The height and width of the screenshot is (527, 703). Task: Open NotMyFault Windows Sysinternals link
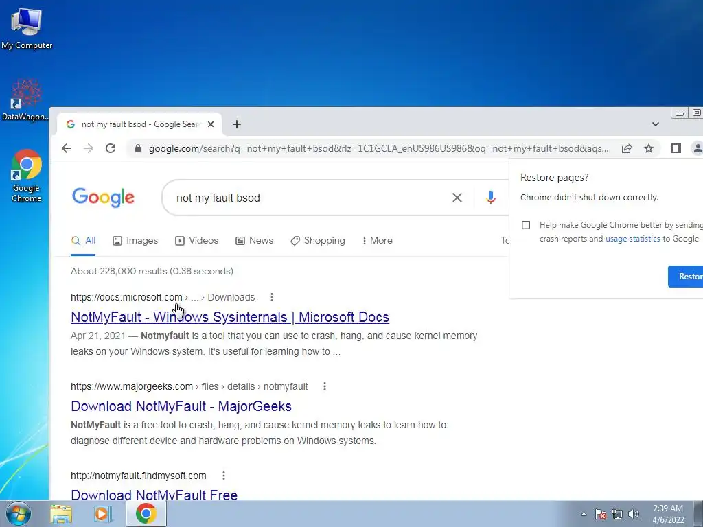tap(230, 317)
